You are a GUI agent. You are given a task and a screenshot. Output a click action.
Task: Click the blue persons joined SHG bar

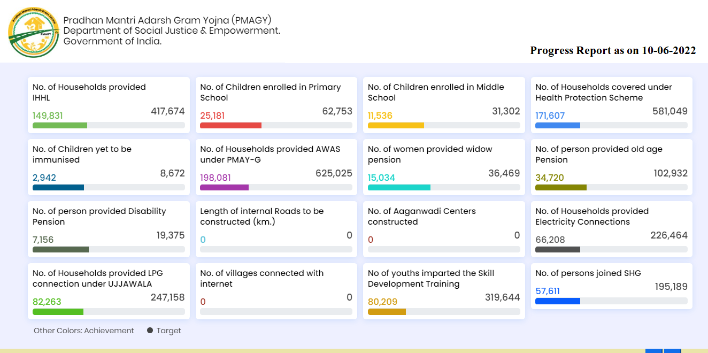click(558, 301)
